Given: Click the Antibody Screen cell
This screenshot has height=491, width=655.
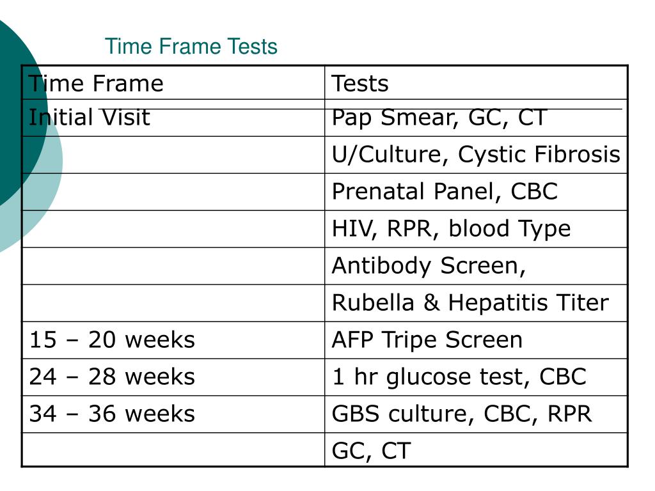Looking at the screenshot, I should 476,266.
